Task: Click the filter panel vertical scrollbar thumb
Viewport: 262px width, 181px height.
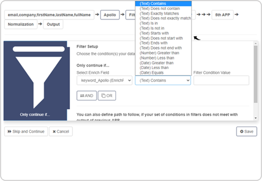Action: click(255, 74)
